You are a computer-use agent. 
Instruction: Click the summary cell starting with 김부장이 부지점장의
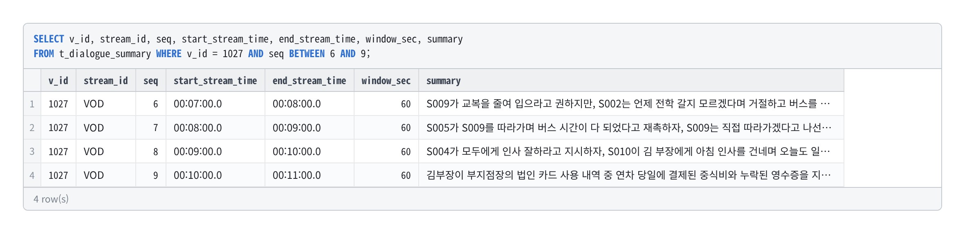coord(631,175)
